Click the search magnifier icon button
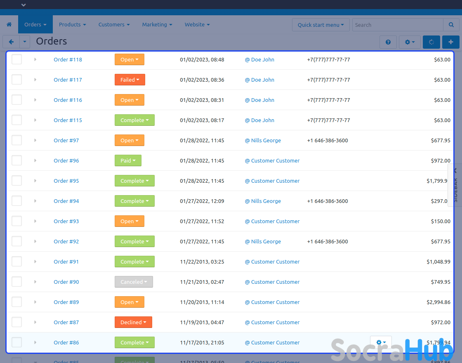462x363 pixels. pyautogui.click(x=451, y=25)
